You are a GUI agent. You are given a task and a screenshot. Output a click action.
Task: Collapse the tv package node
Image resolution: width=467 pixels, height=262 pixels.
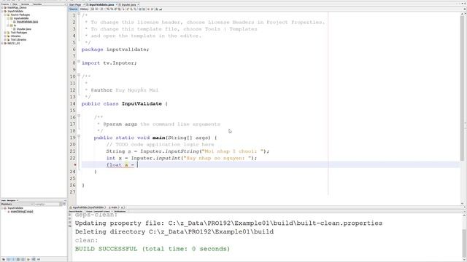8,25
